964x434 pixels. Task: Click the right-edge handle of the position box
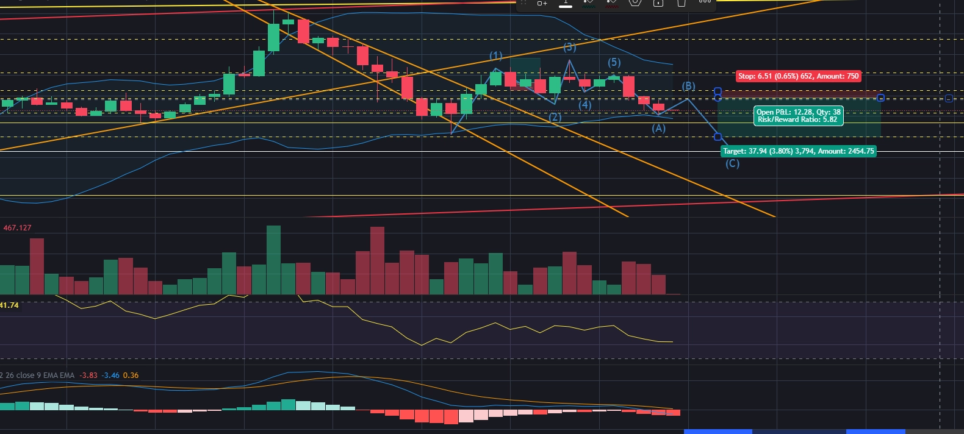(x=880, y=98)
